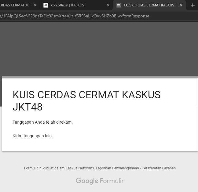The height and width of the screenshot is (192, 198).
Task: Open the Laporkan Penyalahgunaan link
Action: [x=117, y=168]
